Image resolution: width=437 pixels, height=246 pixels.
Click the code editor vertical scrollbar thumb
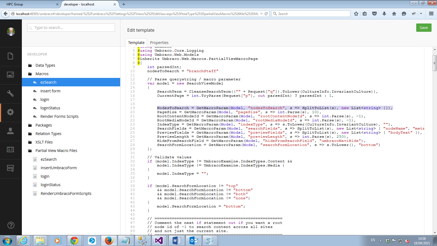coord(435,63)
